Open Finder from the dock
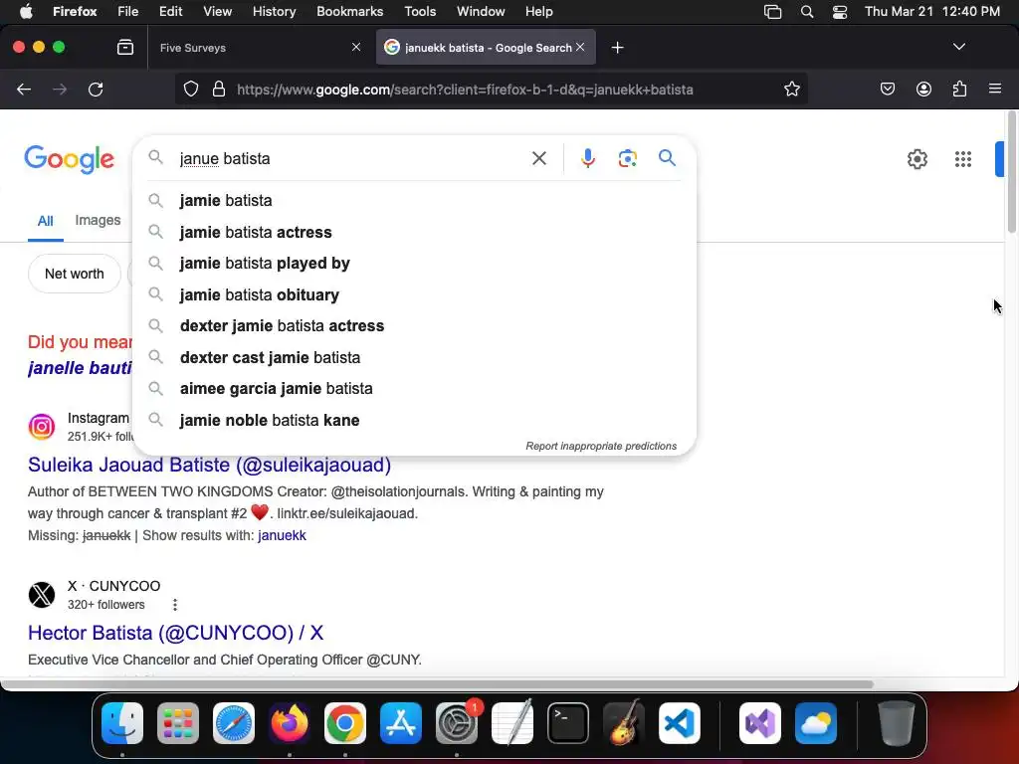Screen dimensions: 1019x764 [122, 723]
